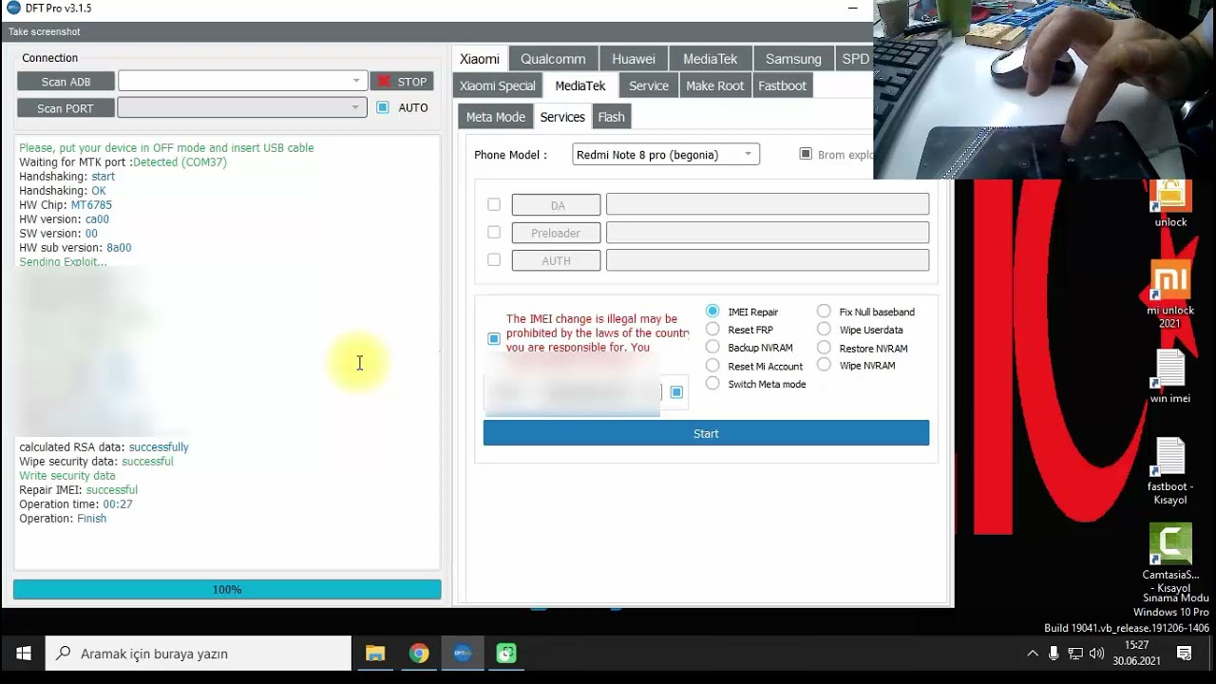
Task: Open the Service sub-tab
Action: pyautogui.click(x=649, y=85)
